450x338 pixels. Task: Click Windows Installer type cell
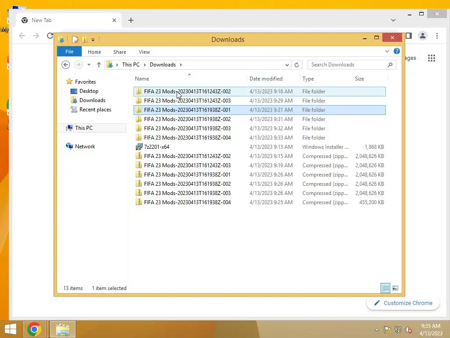pyautogui.click(x=325, y=147)
